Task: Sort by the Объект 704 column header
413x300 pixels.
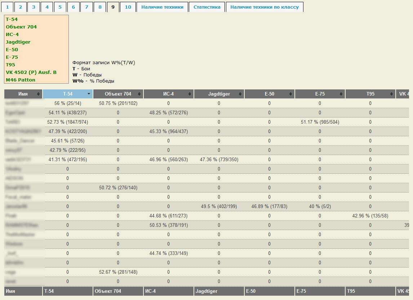Action: [x=118, y=94]
